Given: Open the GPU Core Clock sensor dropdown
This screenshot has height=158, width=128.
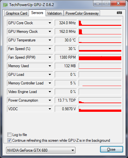Looking at the screenshot, I should click(50, 23).
